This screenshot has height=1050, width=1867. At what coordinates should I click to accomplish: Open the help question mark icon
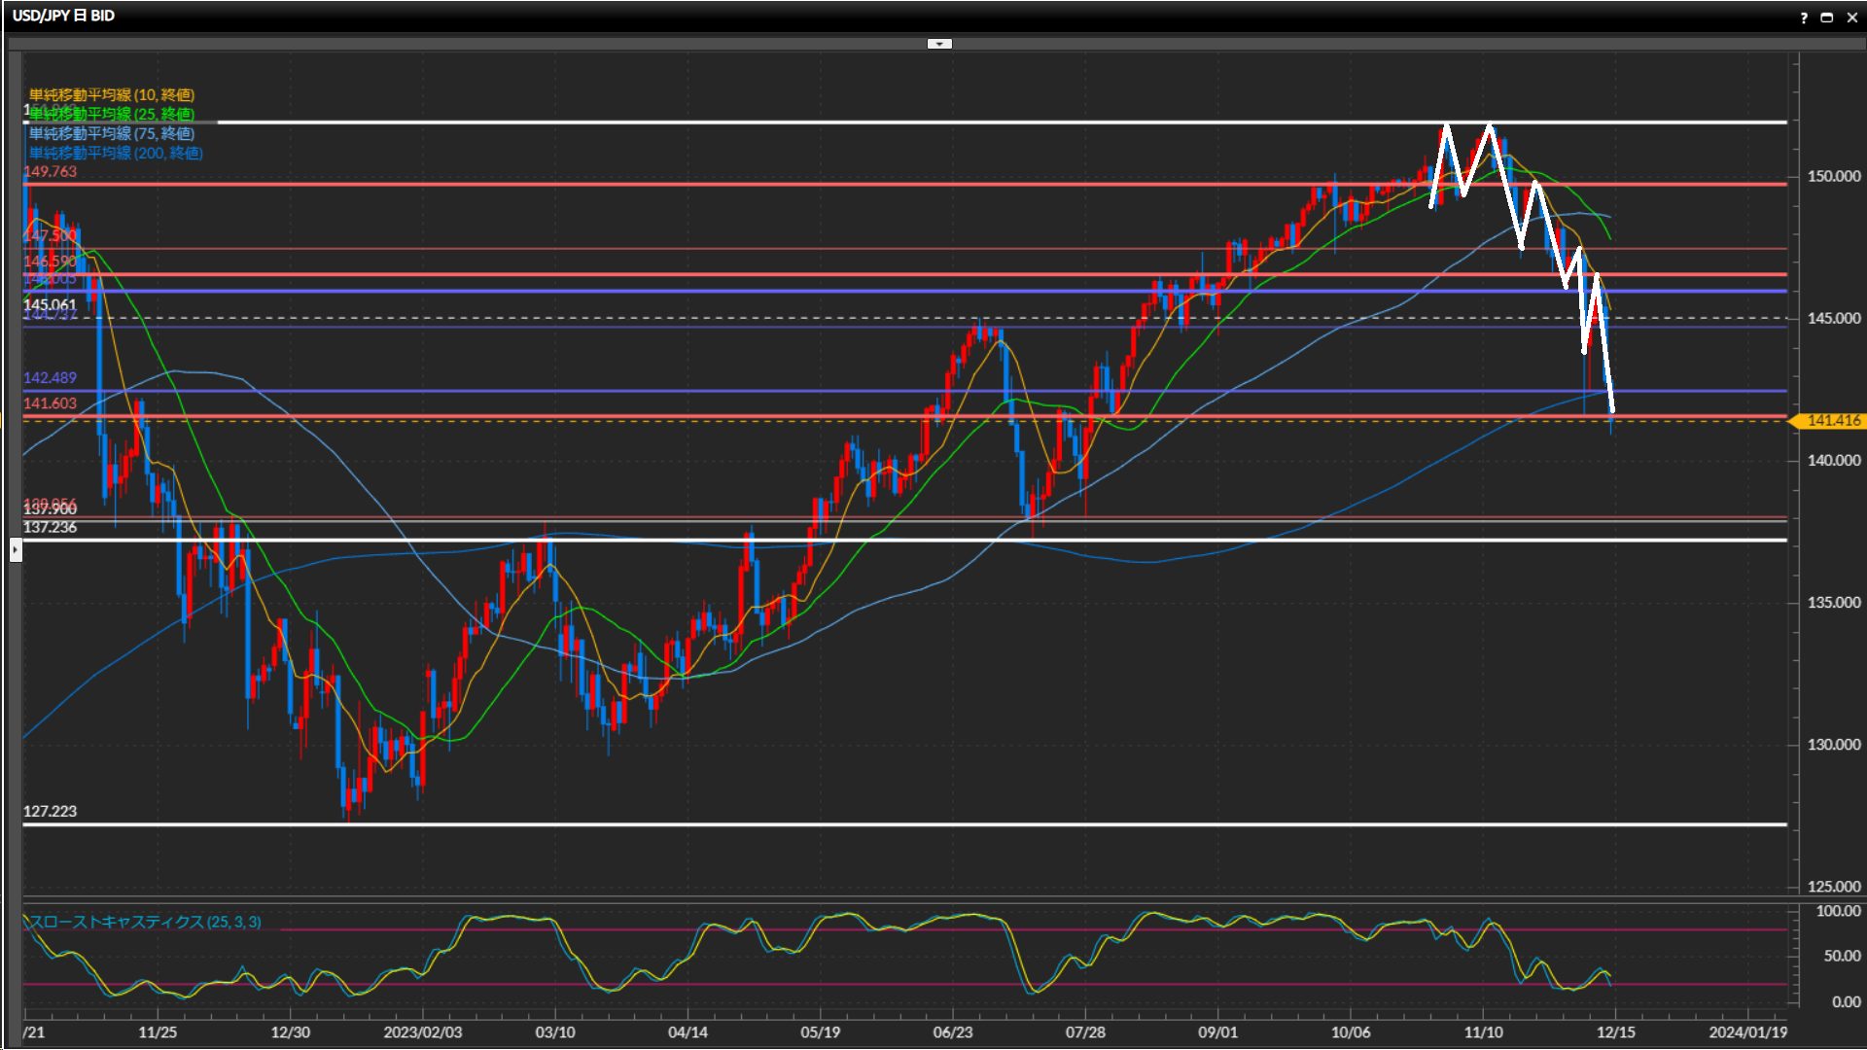point(1804,17)
